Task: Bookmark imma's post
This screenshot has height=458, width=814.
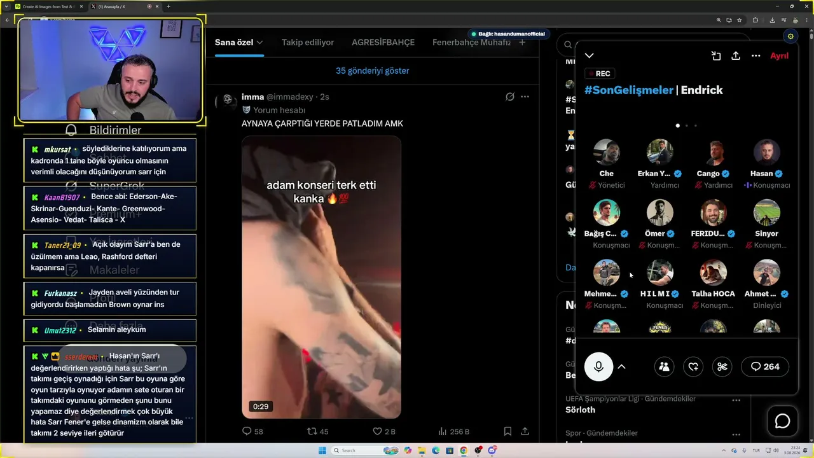Action: click(507, 431)
